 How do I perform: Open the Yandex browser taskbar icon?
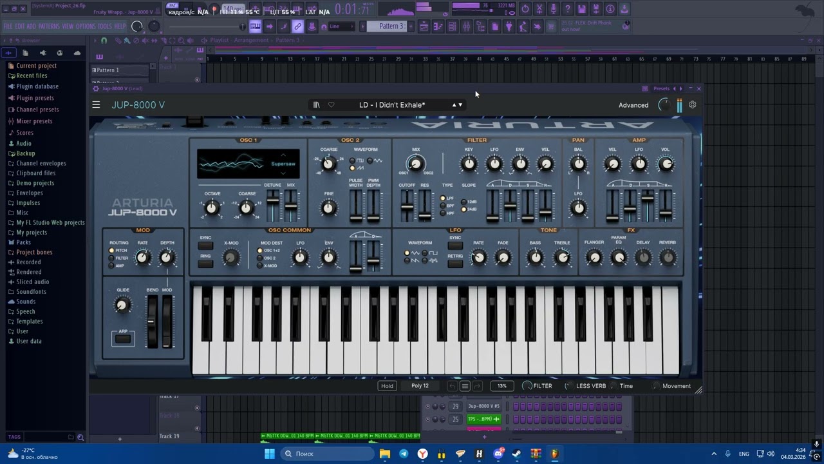coord(422,454)
